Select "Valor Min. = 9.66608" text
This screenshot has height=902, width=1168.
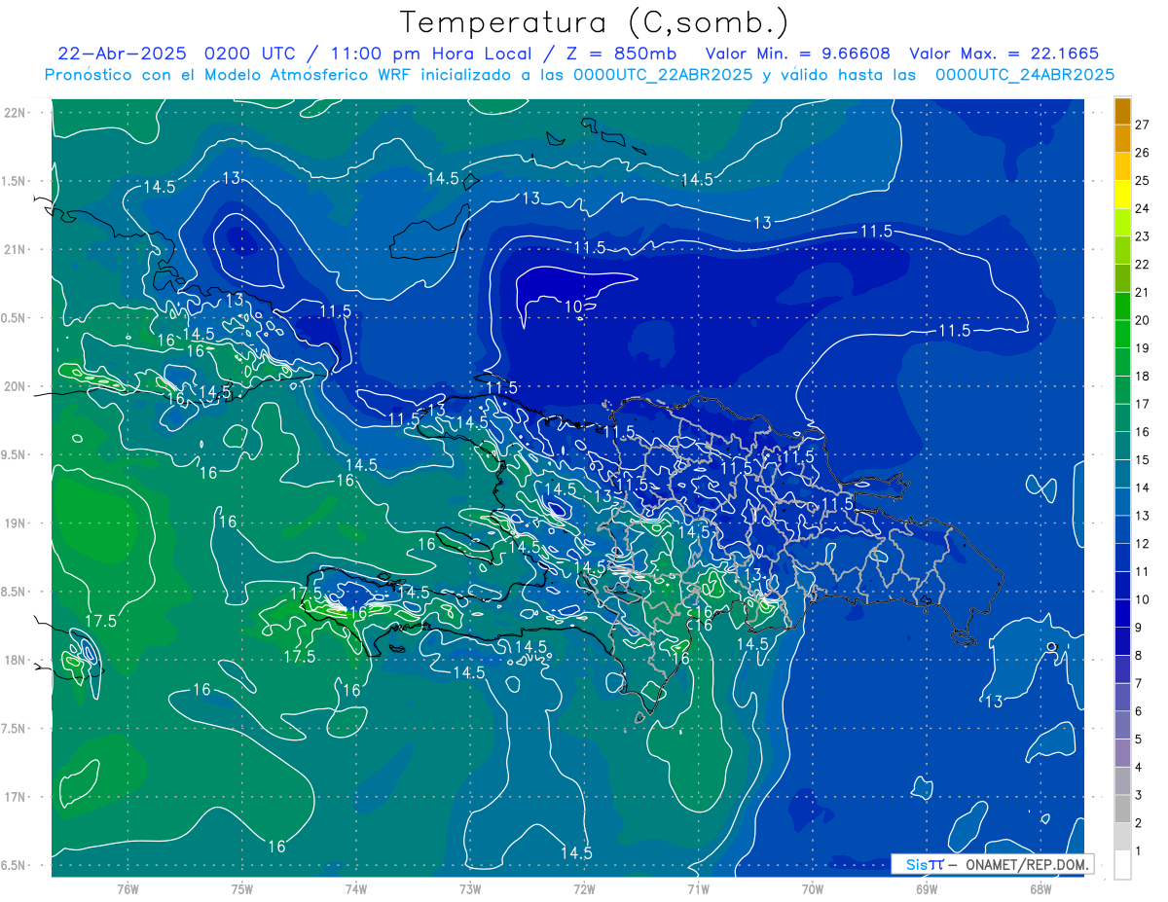pyautogui.click(x=798, y=54)
